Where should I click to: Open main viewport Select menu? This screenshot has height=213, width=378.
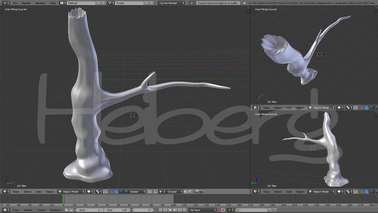coord(28,192)
